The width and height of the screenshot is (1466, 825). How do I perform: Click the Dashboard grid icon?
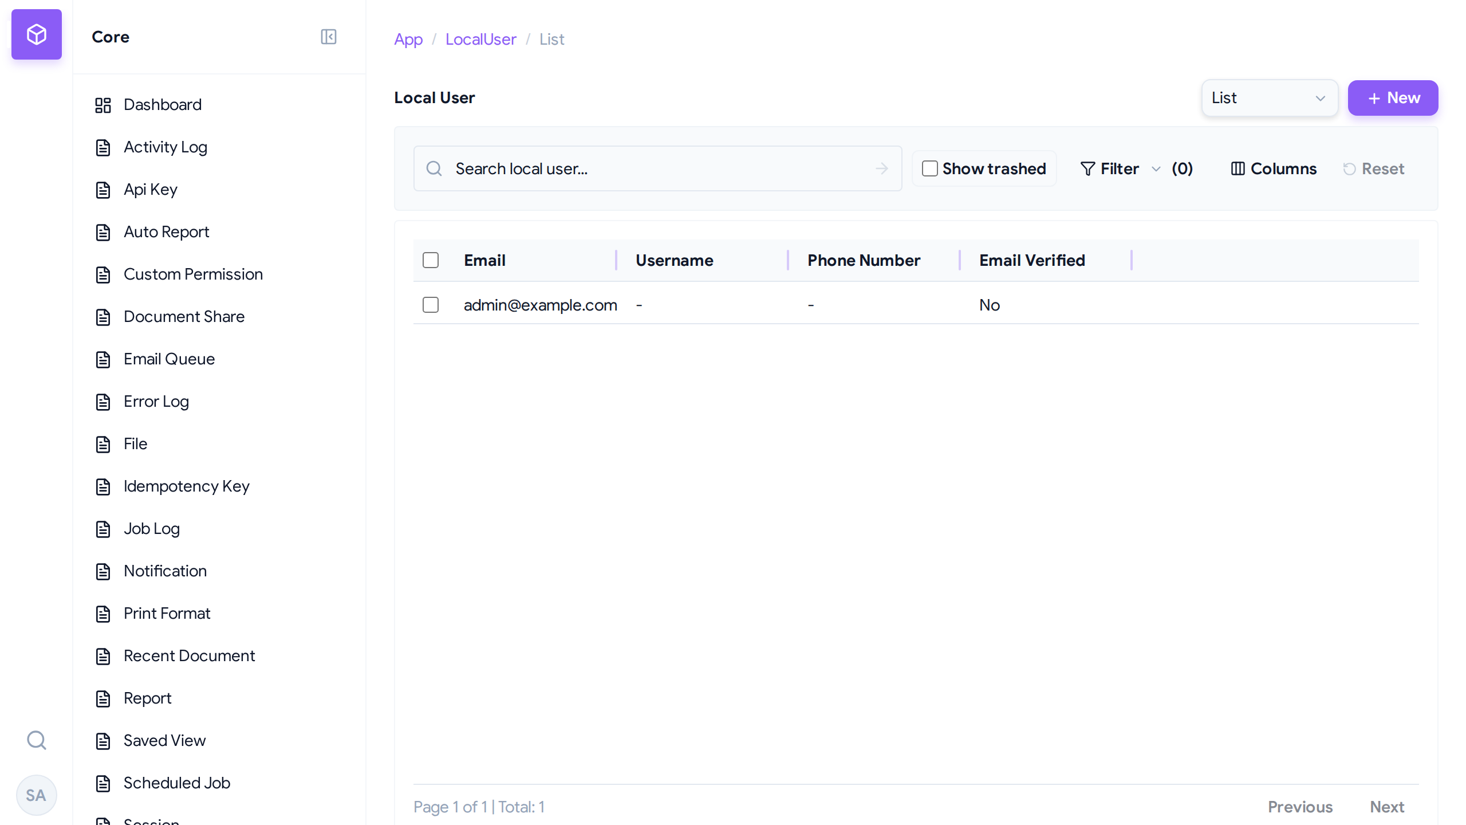pos(103,105)
